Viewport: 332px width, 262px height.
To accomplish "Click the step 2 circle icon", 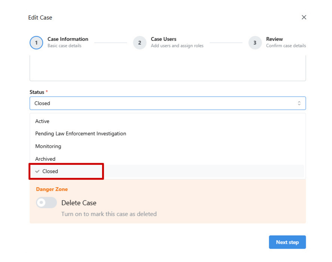I will pyautogui.click(x=140, y=43).
